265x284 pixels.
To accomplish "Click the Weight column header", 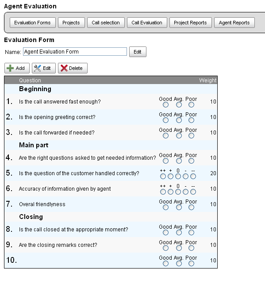I will point(208,81).
